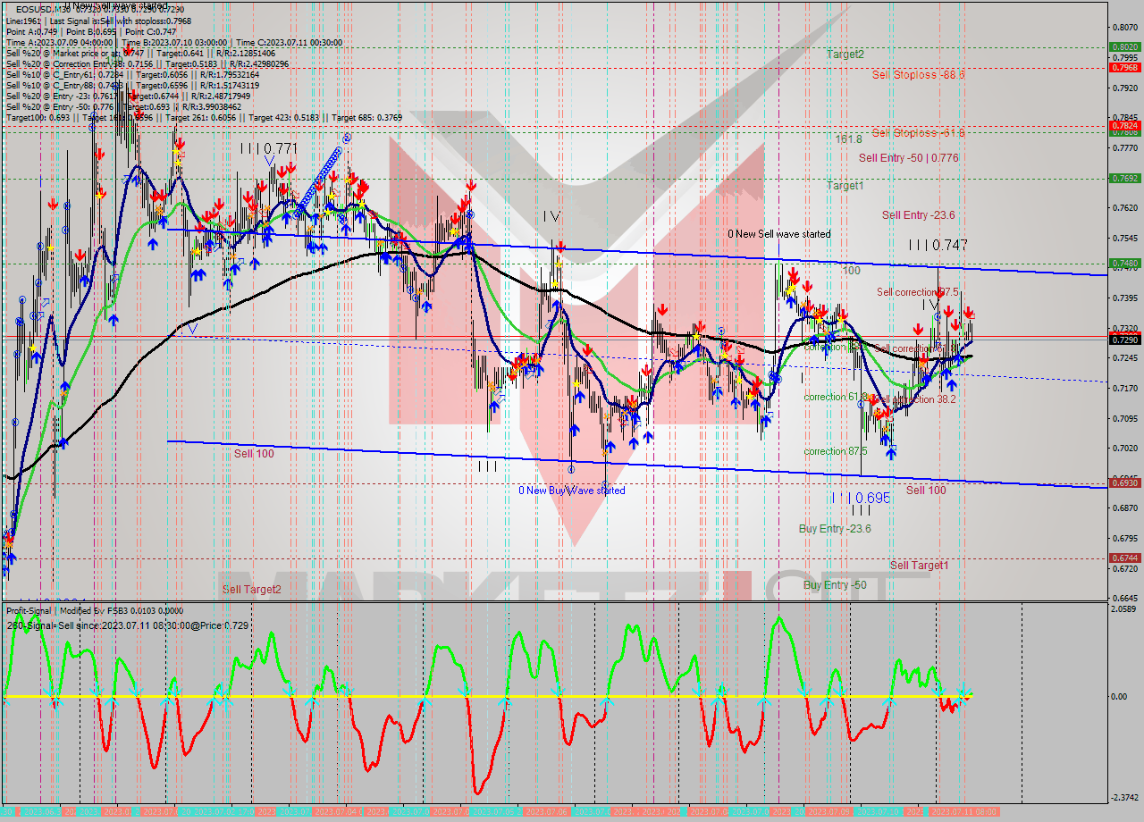Click the 'Target1' green label
Image resolution: width=1144 pixels, height=822 pixels.
click(x=845, y=186)
